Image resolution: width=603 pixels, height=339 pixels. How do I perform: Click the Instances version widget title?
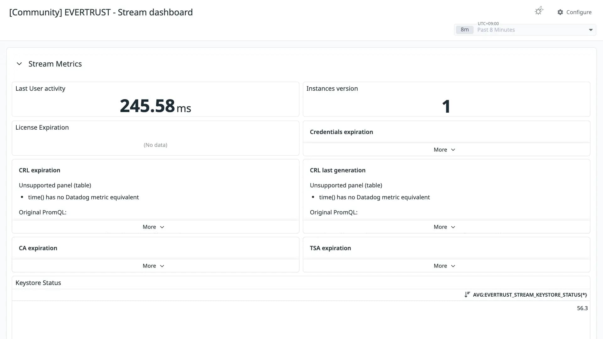click(332, 89)
